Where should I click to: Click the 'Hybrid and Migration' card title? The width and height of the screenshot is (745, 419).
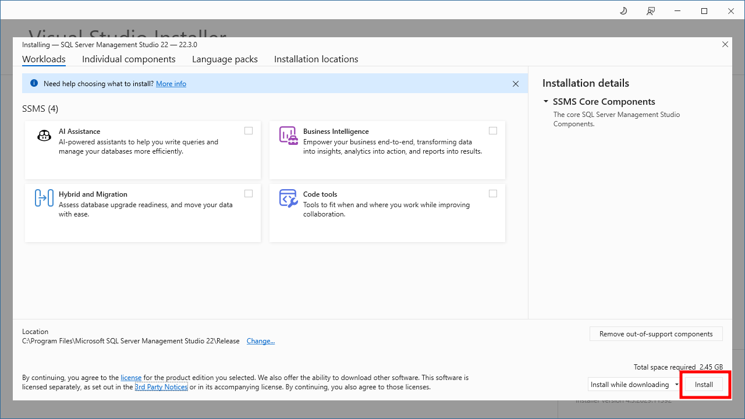click(93, 194)
